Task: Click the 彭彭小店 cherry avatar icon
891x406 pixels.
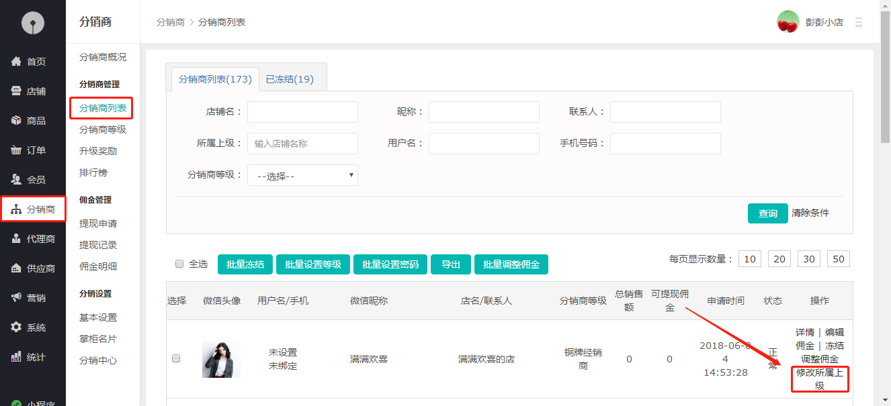Action: (787, 21)
